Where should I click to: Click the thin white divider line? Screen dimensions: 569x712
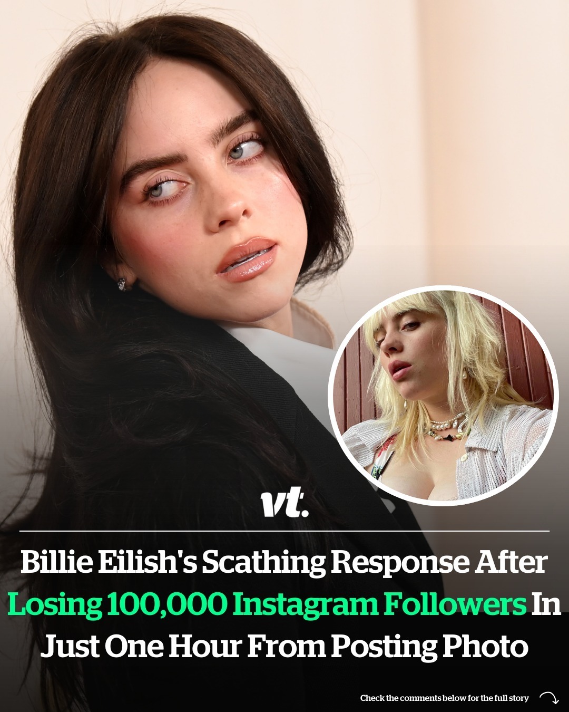click(284, 531)
